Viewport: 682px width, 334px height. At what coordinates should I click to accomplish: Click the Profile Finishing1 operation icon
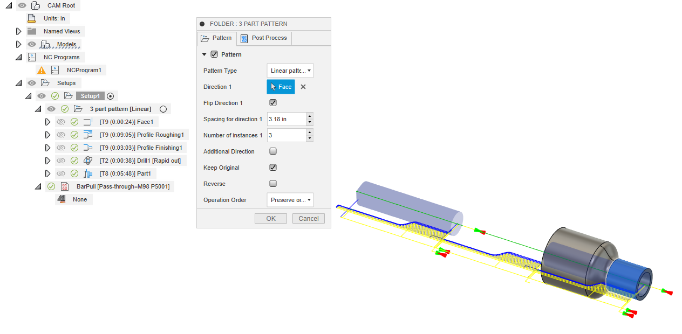[x=88, y=148]
